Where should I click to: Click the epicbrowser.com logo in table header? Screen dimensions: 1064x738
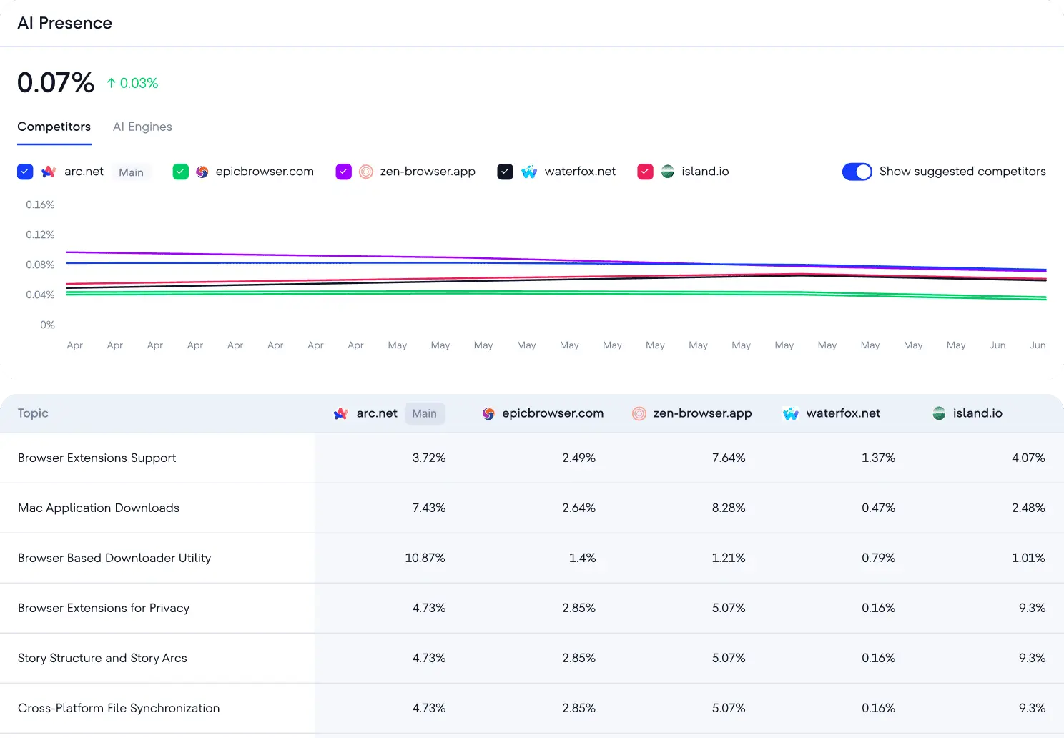[488, 413]
